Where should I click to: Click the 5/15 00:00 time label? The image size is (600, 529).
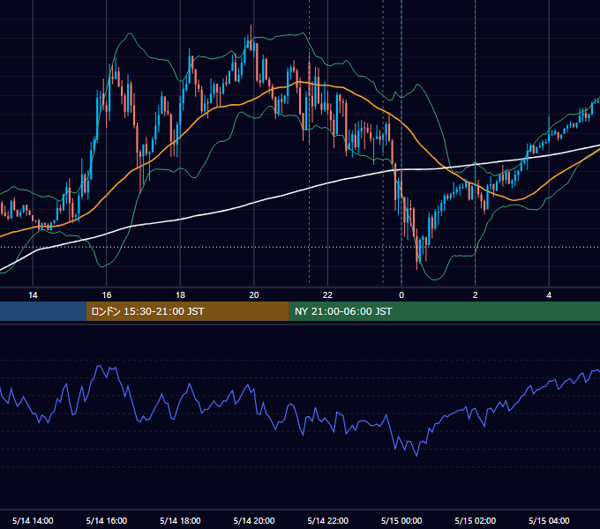pos(401,520)
